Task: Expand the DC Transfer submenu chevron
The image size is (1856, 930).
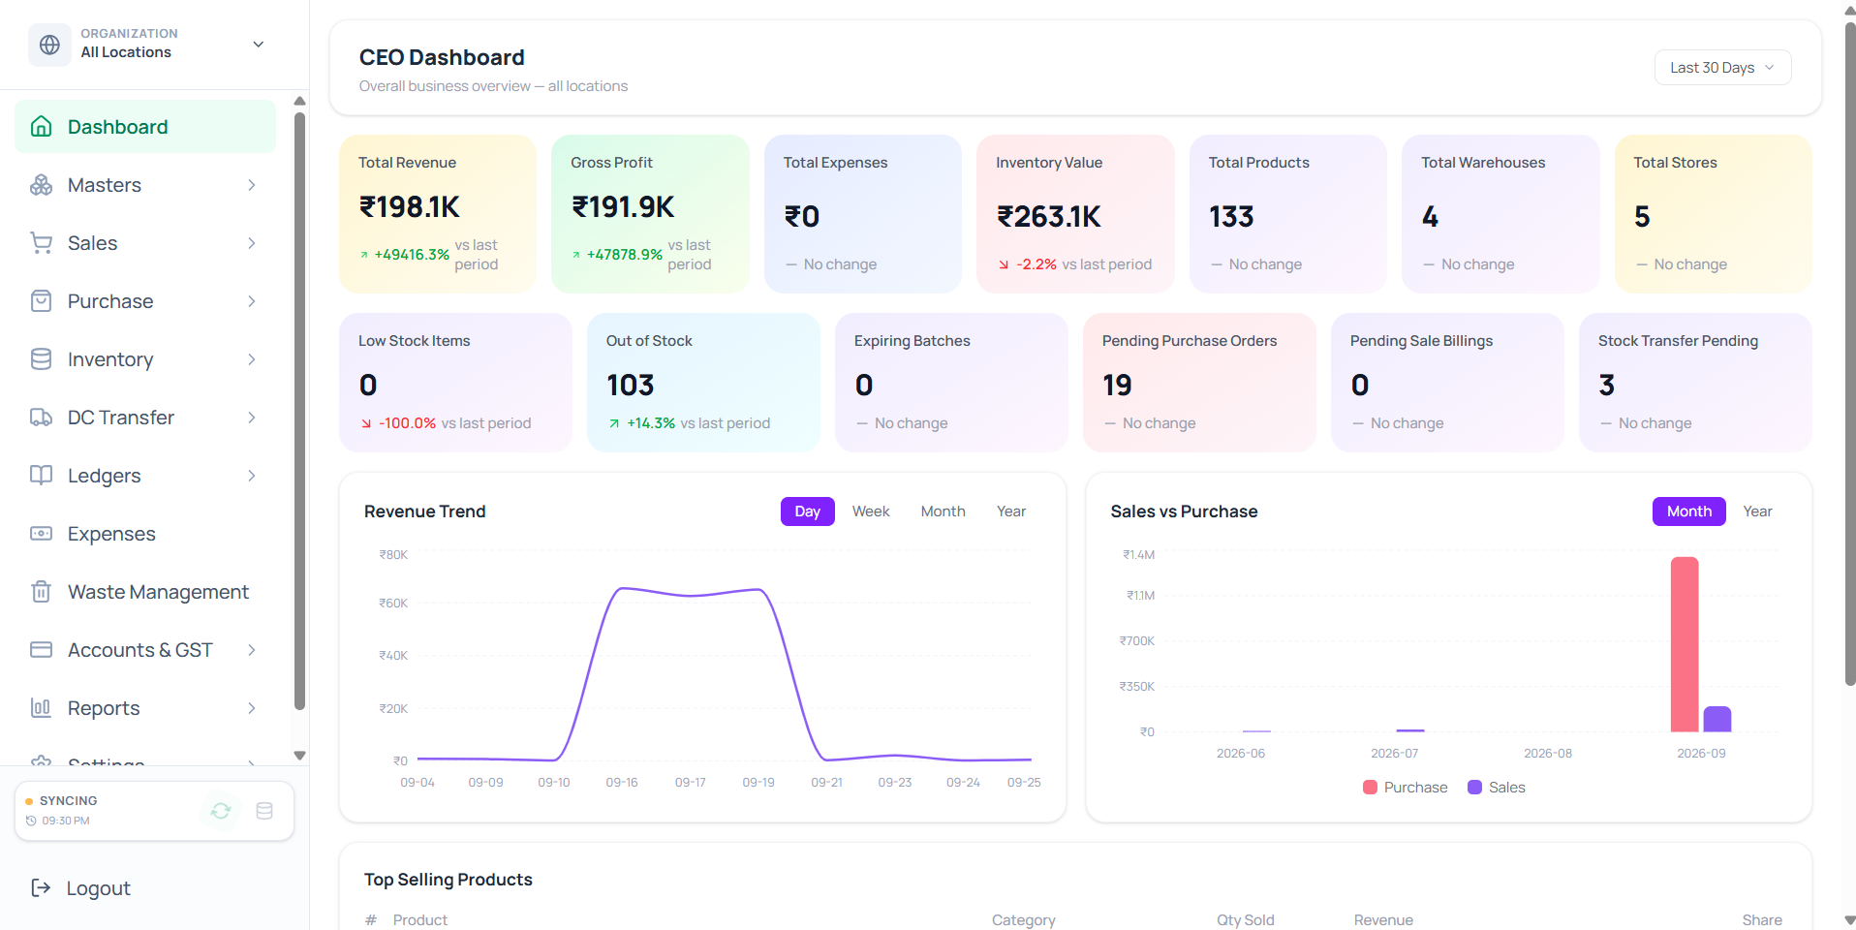Action: [x=252, y=418]
